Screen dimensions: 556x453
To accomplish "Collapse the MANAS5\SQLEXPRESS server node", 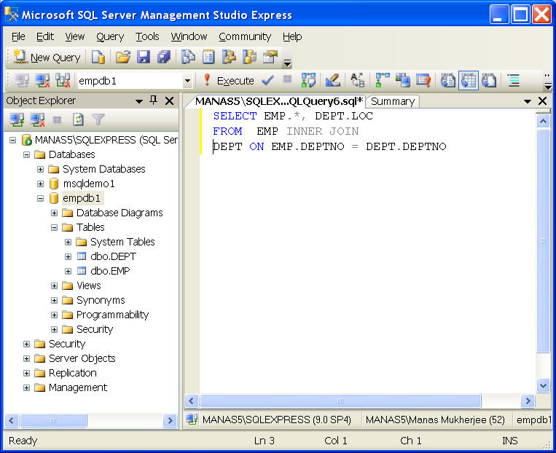I will 13,140.
